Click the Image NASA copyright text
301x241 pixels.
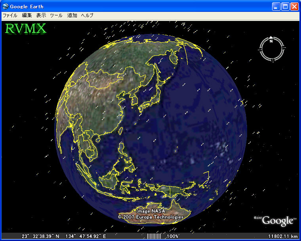(x=150, y=212)
